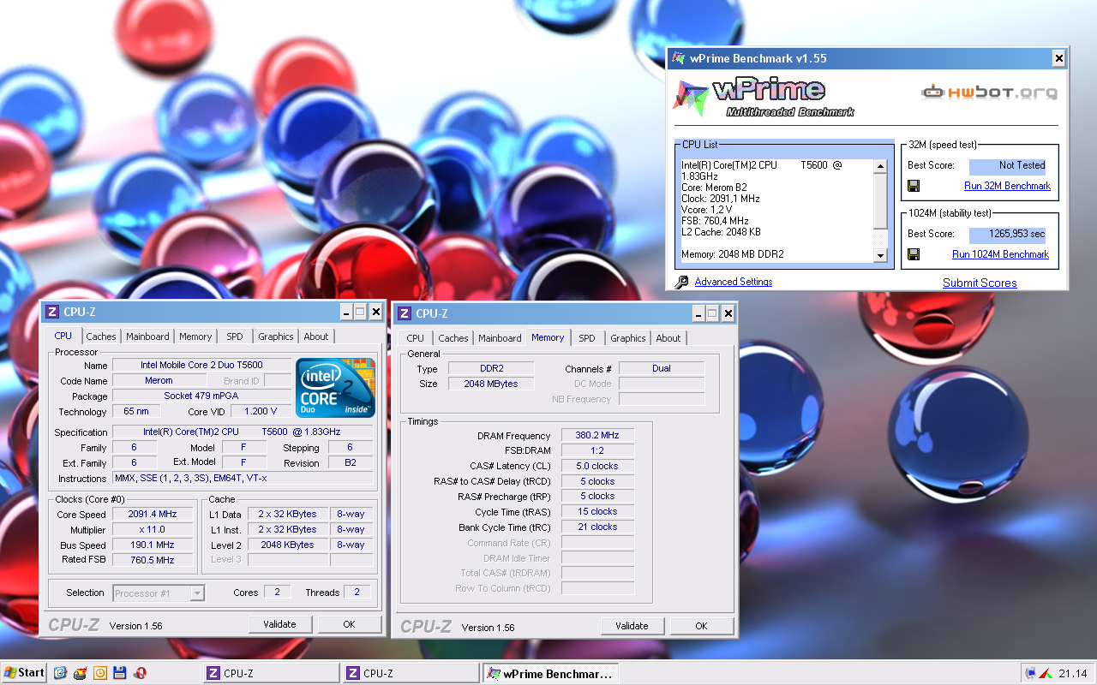Screen dimensions: 1097x685
Task: Click Validate in CPU-Z processor window
Action: click(x=279, y=624)
